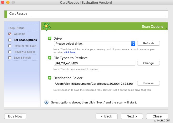This screenshot has width=173, height=123.
Task: Click the green asterisk beside Drive
Action: coord(50,39)
